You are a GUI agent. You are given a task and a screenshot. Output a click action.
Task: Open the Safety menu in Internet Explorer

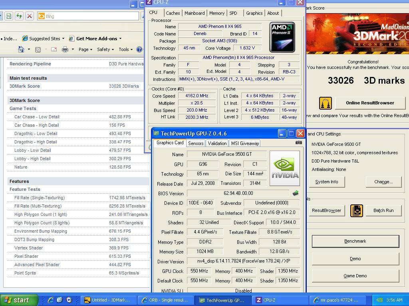[105, 49]
